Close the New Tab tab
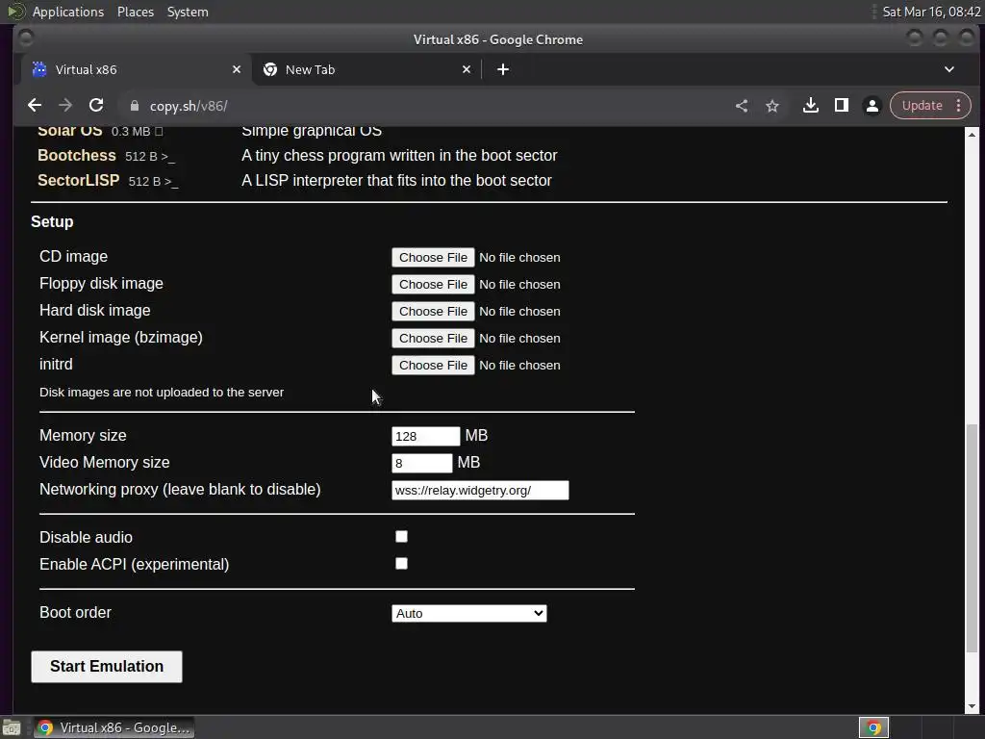Viewport: 985px width, 739px height. pos(467,69)
